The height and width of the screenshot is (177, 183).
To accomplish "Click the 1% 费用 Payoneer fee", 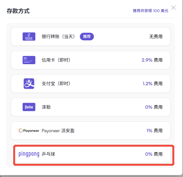I will pyautogui.click(x=154, y=131).
